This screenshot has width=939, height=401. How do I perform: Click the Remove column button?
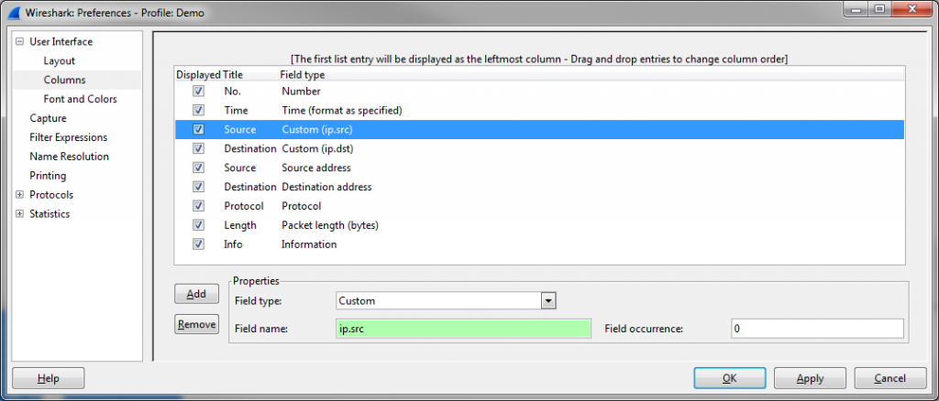click(x=196, y=324)
